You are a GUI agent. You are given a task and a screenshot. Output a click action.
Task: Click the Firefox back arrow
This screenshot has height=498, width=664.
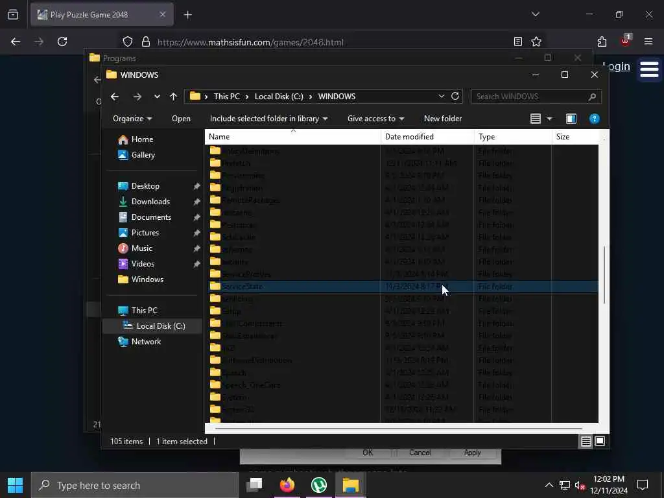coord(16,41)
